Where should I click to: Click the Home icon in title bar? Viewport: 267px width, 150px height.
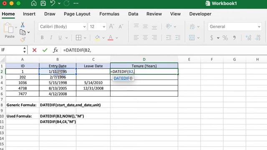(x=34, y=3)
